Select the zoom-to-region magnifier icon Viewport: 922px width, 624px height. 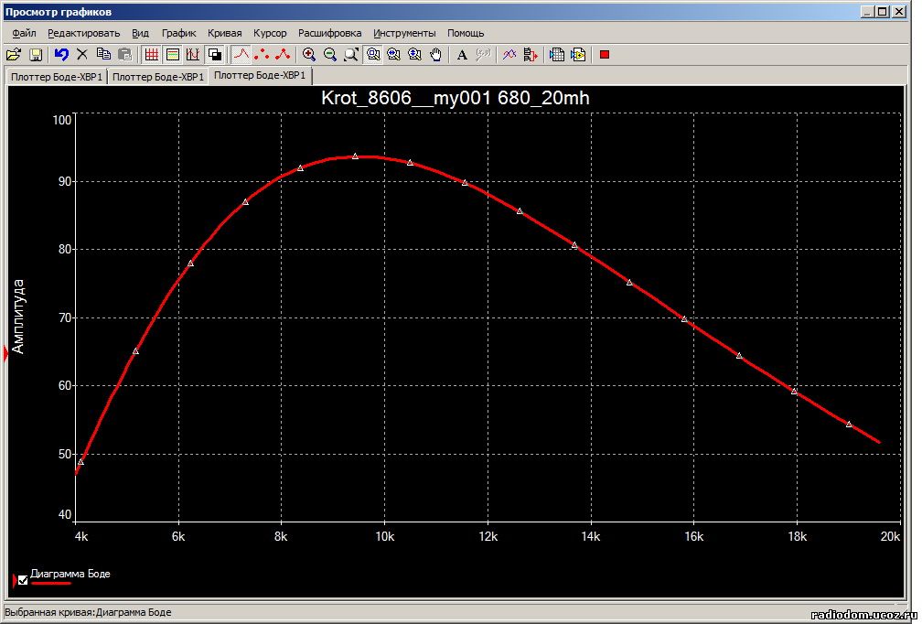tap(373, 55)
